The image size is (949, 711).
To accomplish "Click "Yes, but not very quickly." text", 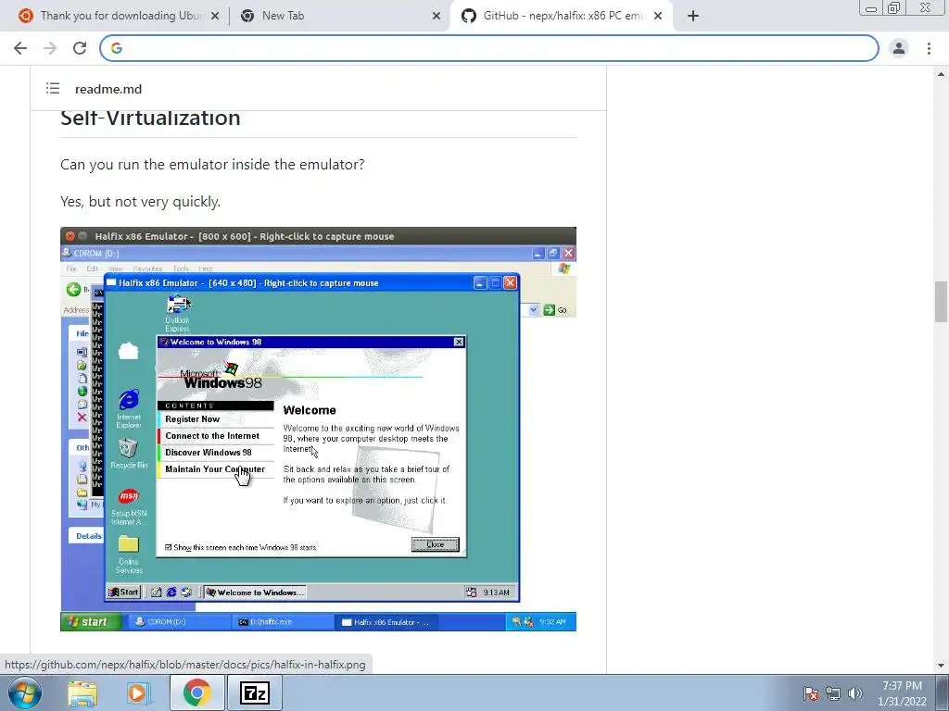I will pos(141,201).
